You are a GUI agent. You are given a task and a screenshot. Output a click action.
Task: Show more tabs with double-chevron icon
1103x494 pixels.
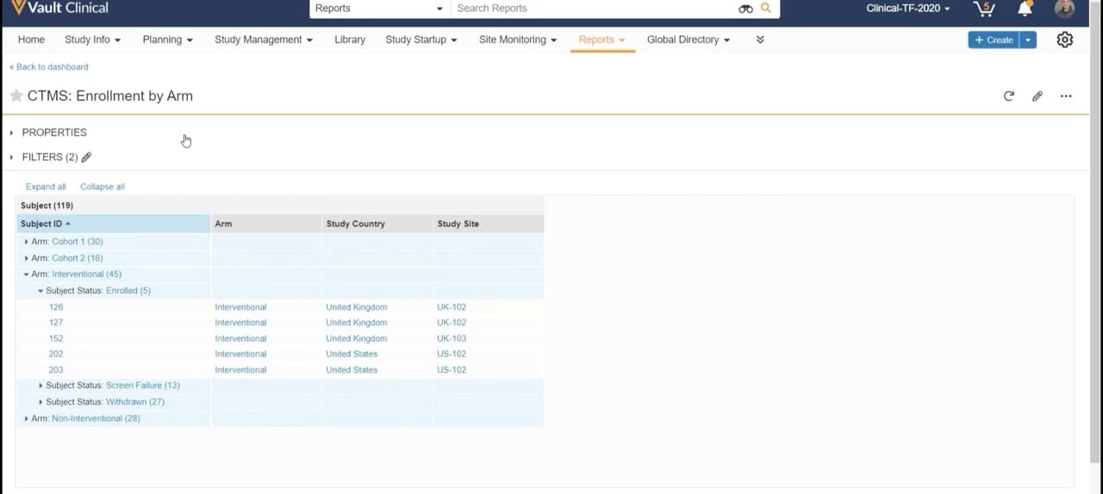pos(760,40)
